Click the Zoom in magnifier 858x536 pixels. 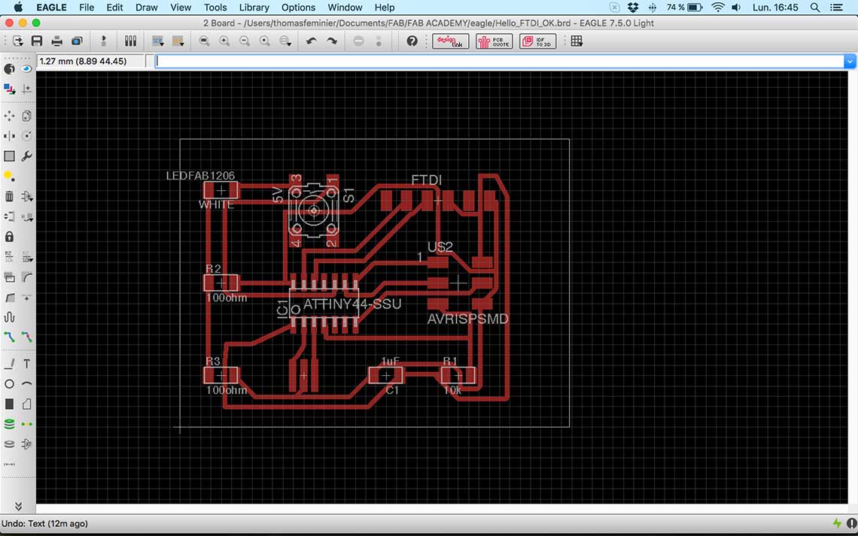click(x=224, y=41)
